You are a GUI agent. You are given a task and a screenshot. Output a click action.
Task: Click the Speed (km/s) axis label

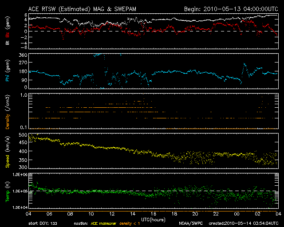(x=7, y=151)
